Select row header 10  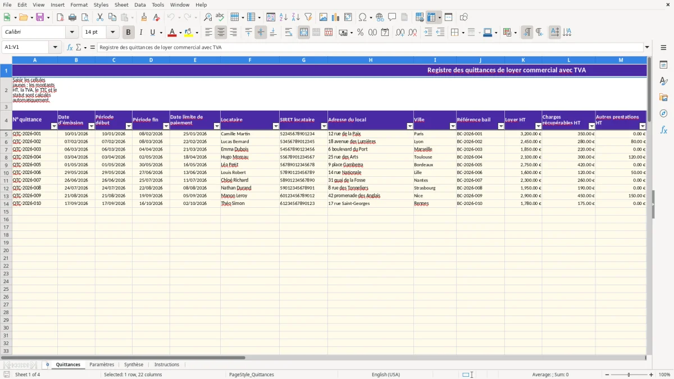[6, 172]
